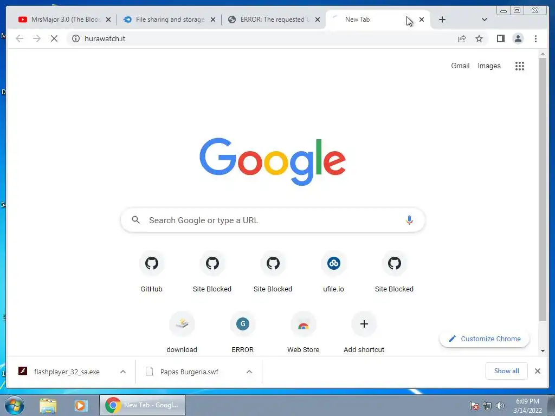This screenshot has height=416, width=555.
Task: Click the scrollbar down arrow
Action: pos(543,351)
